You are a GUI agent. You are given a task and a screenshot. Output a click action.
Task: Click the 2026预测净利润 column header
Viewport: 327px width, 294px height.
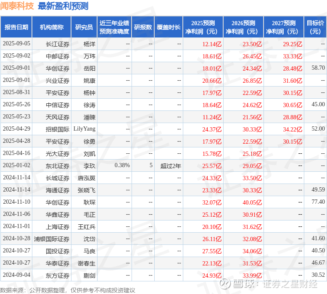click(243, 27)
